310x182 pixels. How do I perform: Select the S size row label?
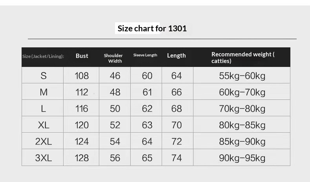point(43,76)
